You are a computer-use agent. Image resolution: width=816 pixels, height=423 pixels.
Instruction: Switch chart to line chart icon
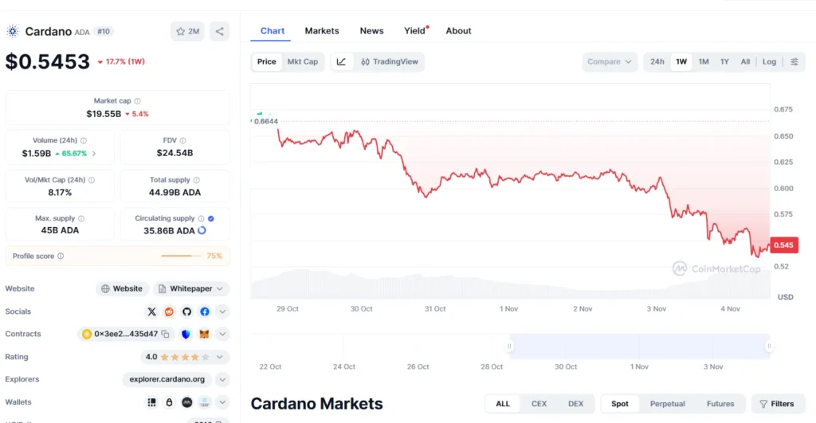341,62
